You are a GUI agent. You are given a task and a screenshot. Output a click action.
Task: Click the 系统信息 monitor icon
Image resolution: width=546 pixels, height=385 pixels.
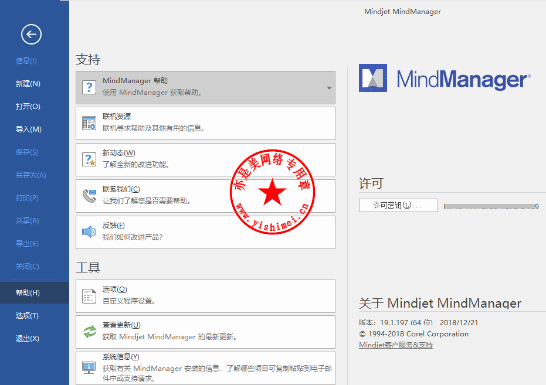click(x=89, y=367)
